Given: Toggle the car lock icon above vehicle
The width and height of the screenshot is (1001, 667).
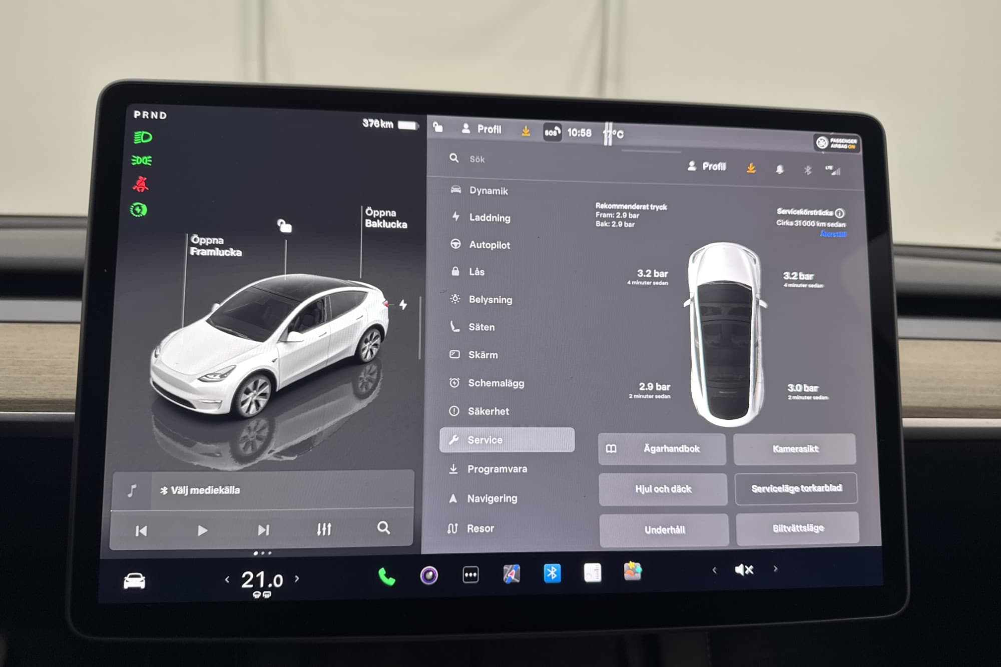Looking at the screenshot, I should click(285, 226).
